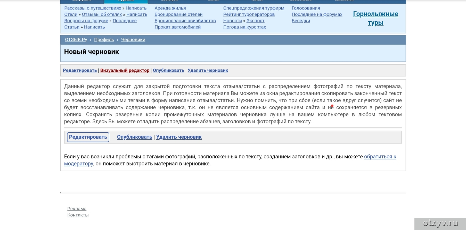Image resolution: width=466 pixels, height=247 pixels.
Task: Check Погода на курортах
Action: [x=244, y=27]
